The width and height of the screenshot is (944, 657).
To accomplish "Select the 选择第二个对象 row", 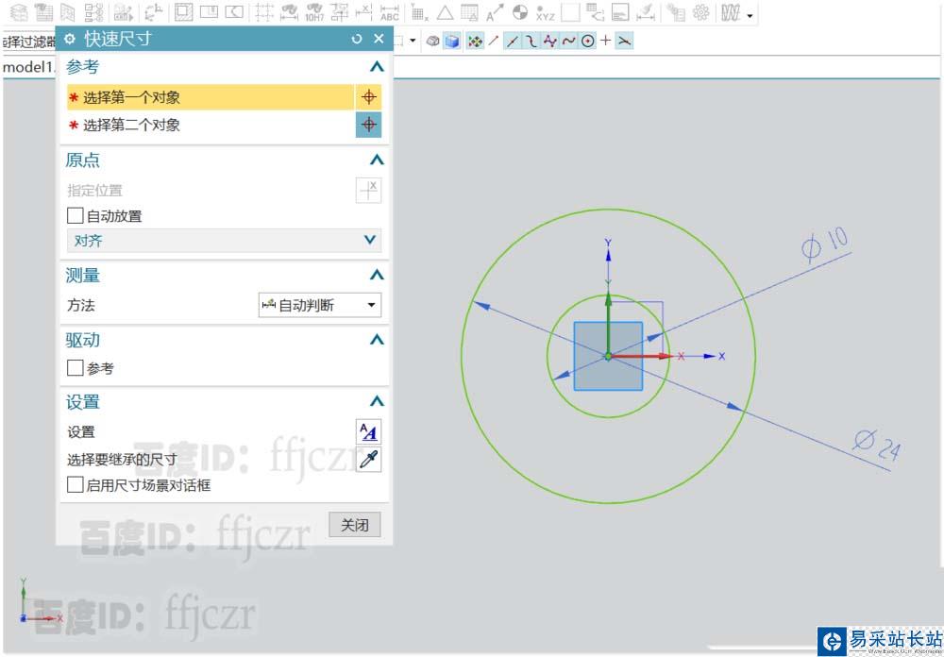I will (x=211, y=125).
